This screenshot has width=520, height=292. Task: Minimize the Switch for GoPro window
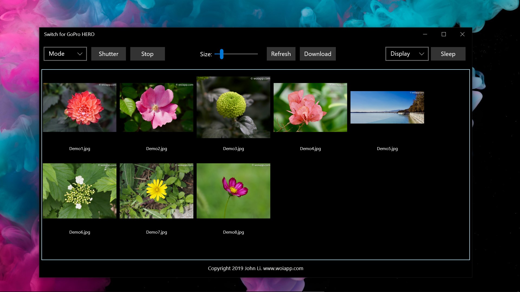coord(425,34)
